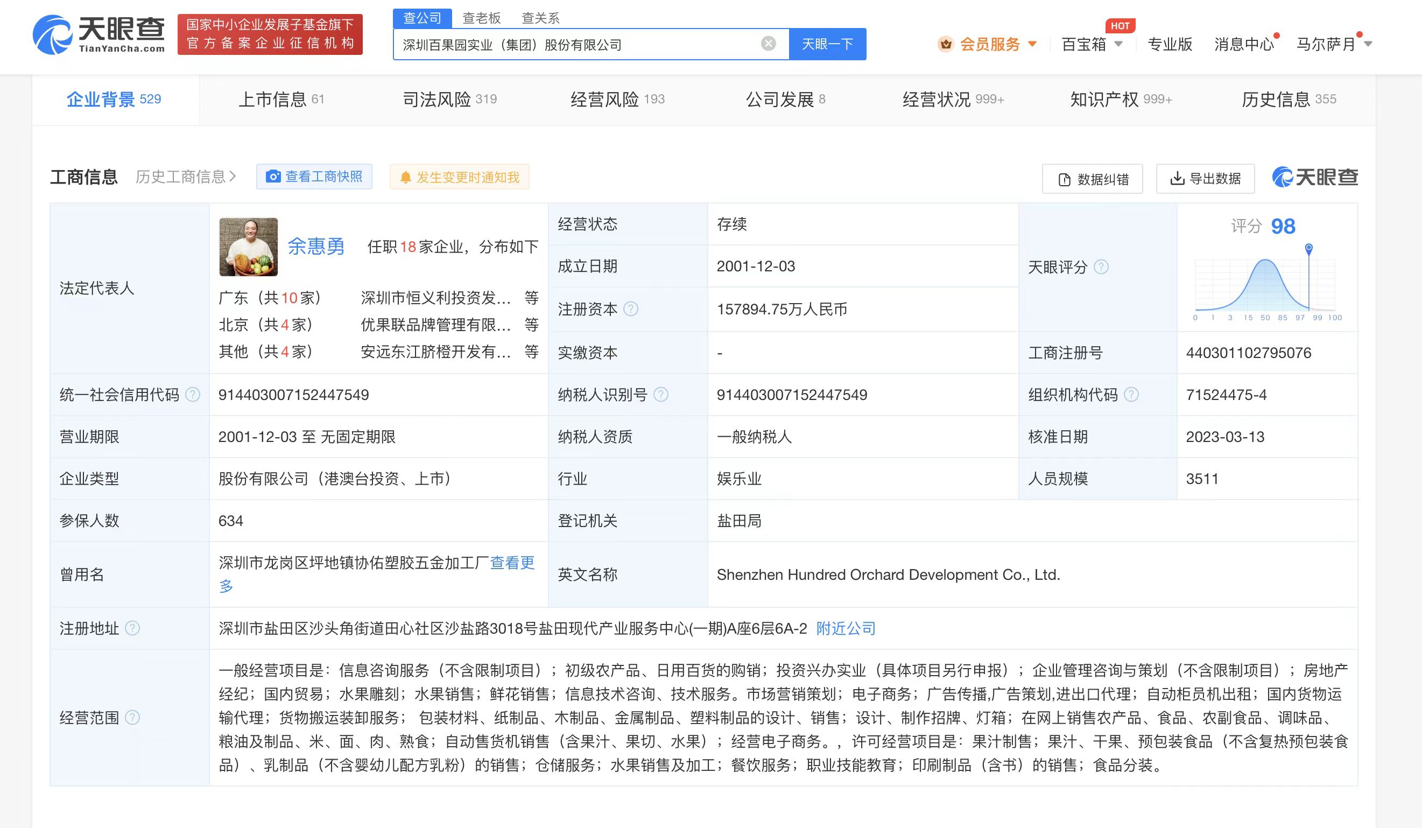
Task: Click the help icon next to 统一社会信用代码
Action: 193,395
